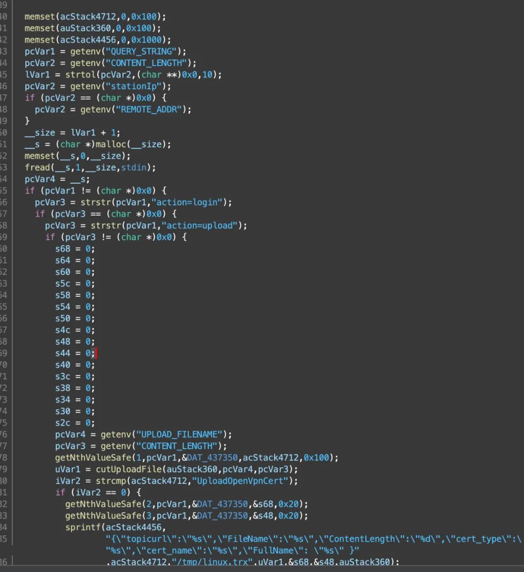This screenshot has height=572, width=524.
Task: Click the s4c = 0 assignment line
Action: pyautogui.click(x=75, y=331)
